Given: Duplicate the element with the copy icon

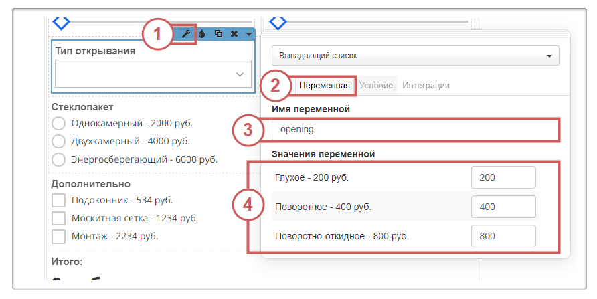Looking at the screenshot, I should coord(218,34).
